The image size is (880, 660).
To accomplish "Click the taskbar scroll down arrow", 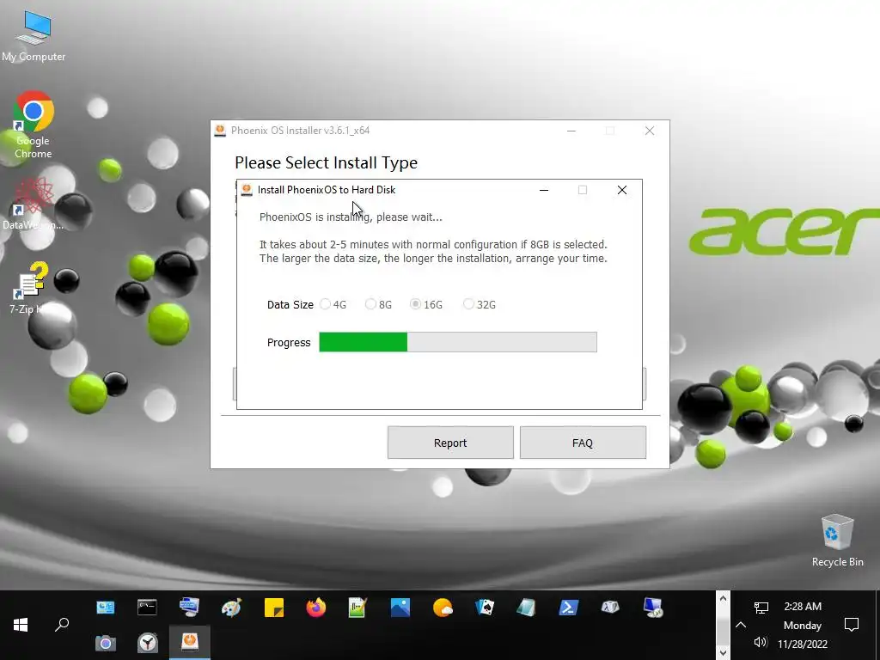I will click(723, 653).
